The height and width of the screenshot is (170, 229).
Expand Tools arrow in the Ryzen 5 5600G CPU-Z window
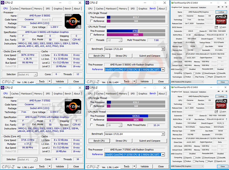[x=50, y=81]
